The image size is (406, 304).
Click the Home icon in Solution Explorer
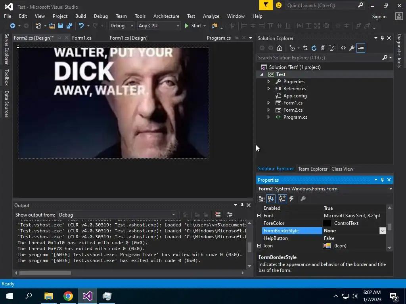(x=280, y=48)
